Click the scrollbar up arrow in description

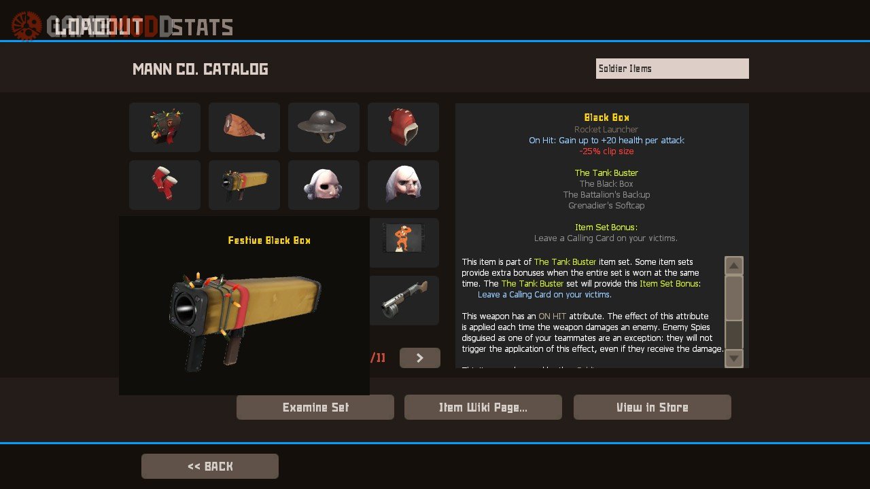coord(734,266)
